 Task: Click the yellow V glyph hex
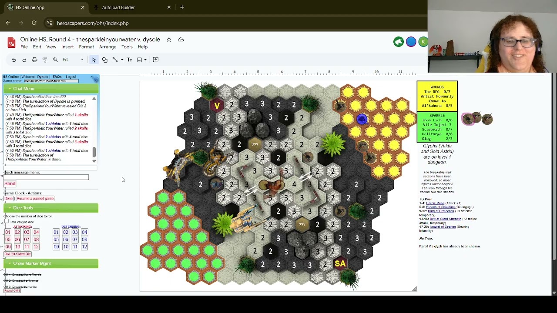(x=217, y=106)
